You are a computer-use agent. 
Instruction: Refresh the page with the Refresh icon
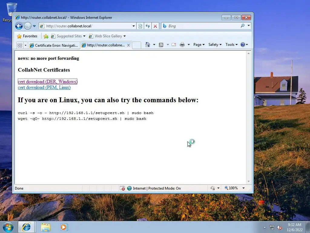click(x=148, y=26)
